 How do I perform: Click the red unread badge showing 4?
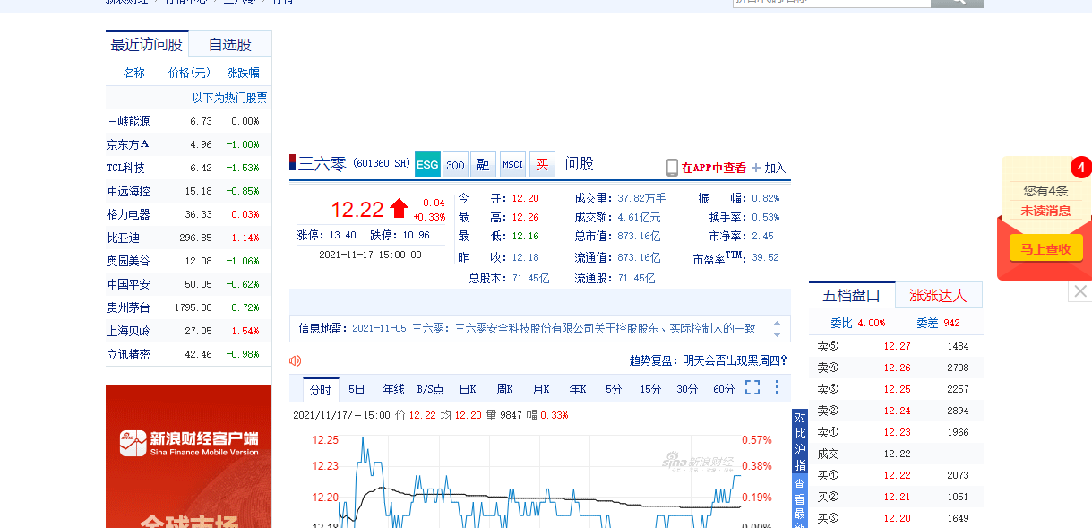1081,168
